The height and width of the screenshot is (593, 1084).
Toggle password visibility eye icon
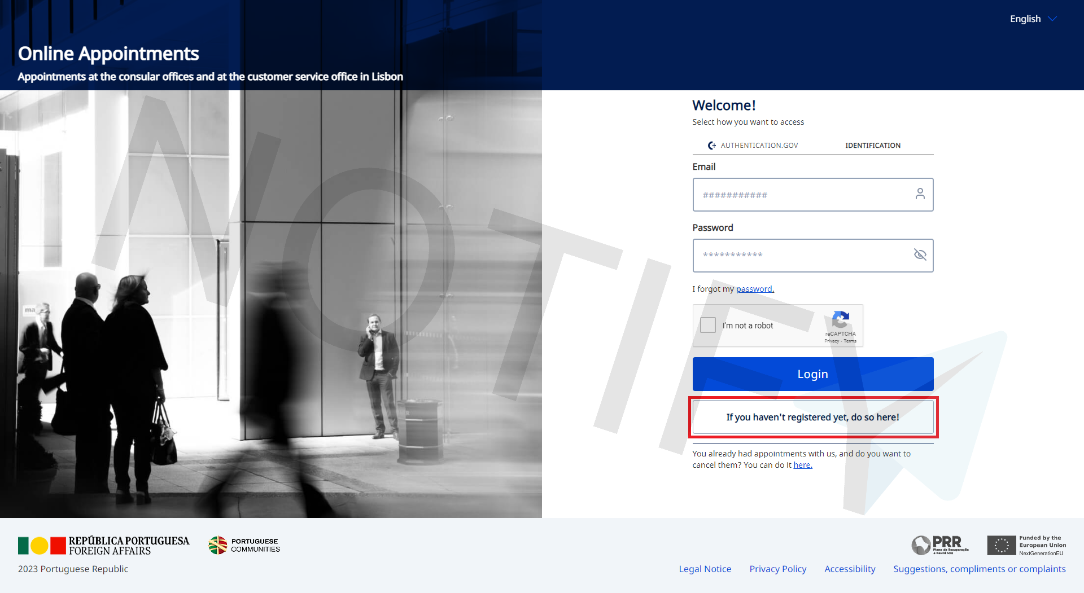tap(920, 254)
